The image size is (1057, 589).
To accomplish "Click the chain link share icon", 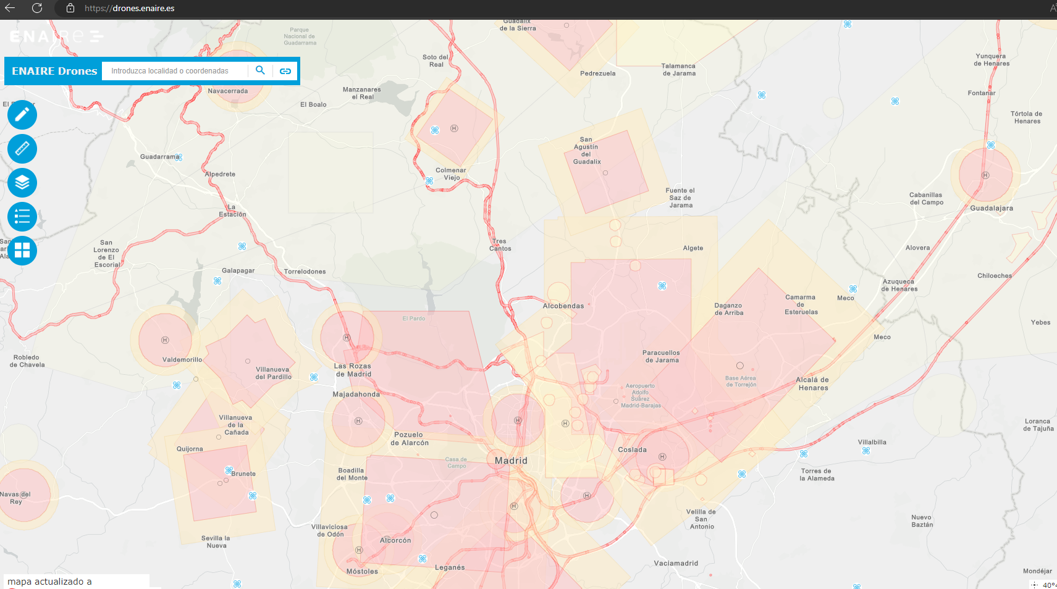I will [x=285, y=71].
